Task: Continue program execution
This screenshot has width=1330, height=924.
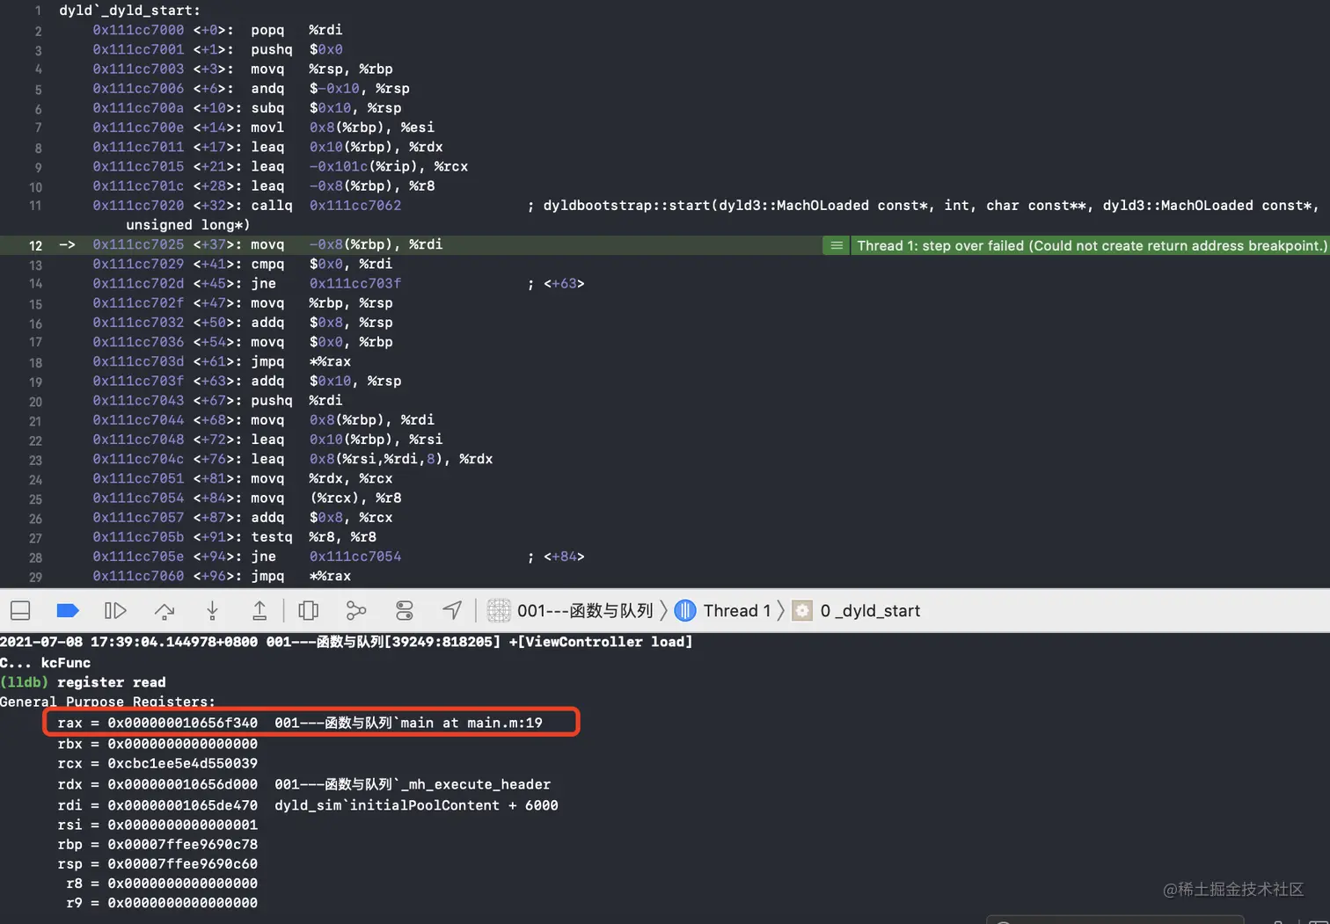Action: pyautogui.click(x=115, y=610)
